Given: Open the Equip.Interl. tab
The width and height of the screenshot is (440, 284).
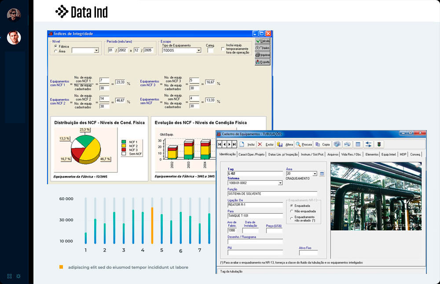Looking at the screenshot, I should point(389,154).
